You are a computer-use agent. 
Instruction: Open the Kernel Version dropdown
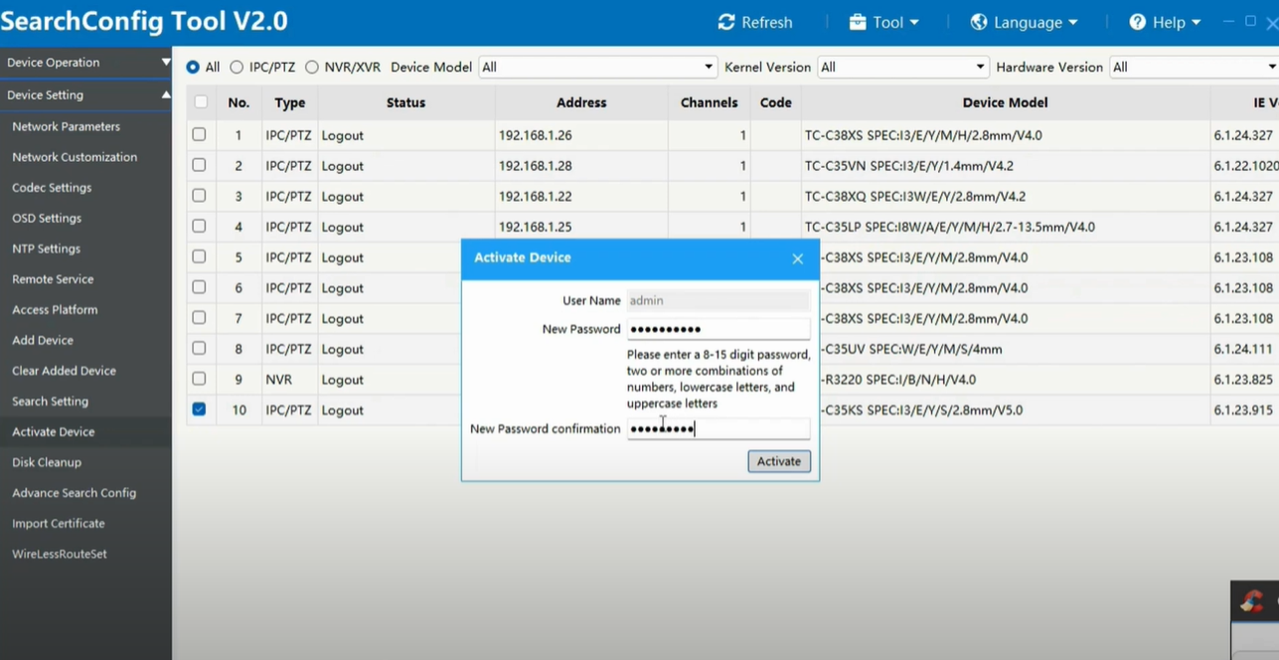point(978,67)
